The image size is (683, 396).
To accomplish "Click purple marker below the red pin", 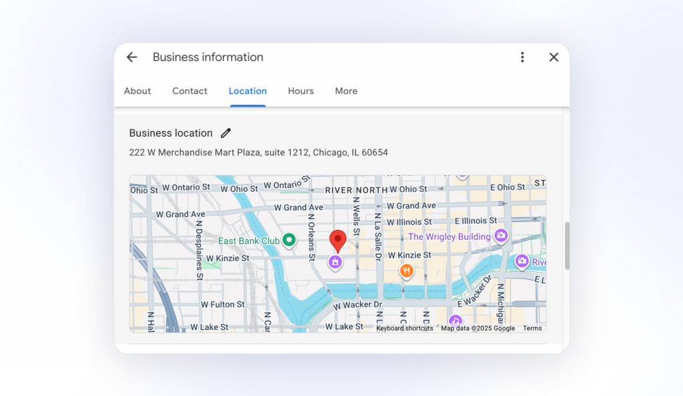I will (335, 262).
